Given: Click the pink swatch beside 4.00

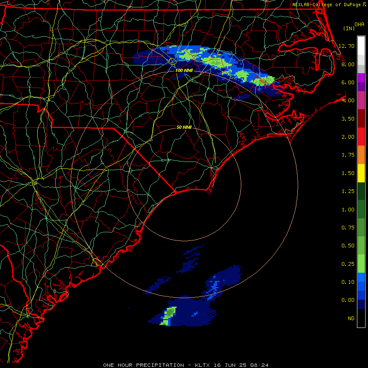Looking at the screenshot, I should coord(361,100).
